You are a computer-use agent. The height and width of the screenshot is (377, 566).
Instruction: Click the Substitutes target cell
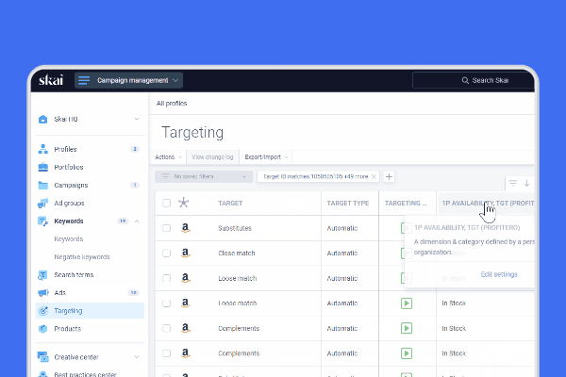coord(235,228)
